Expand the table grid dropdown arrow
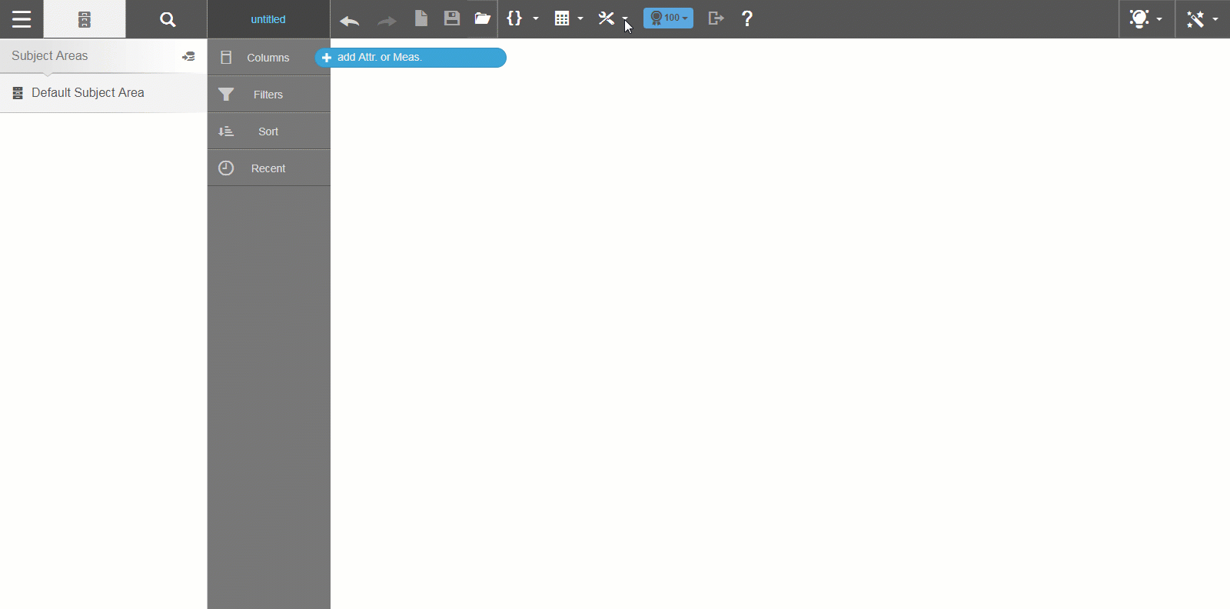This screenshot has width=1230, height=609. pos(580,18)
